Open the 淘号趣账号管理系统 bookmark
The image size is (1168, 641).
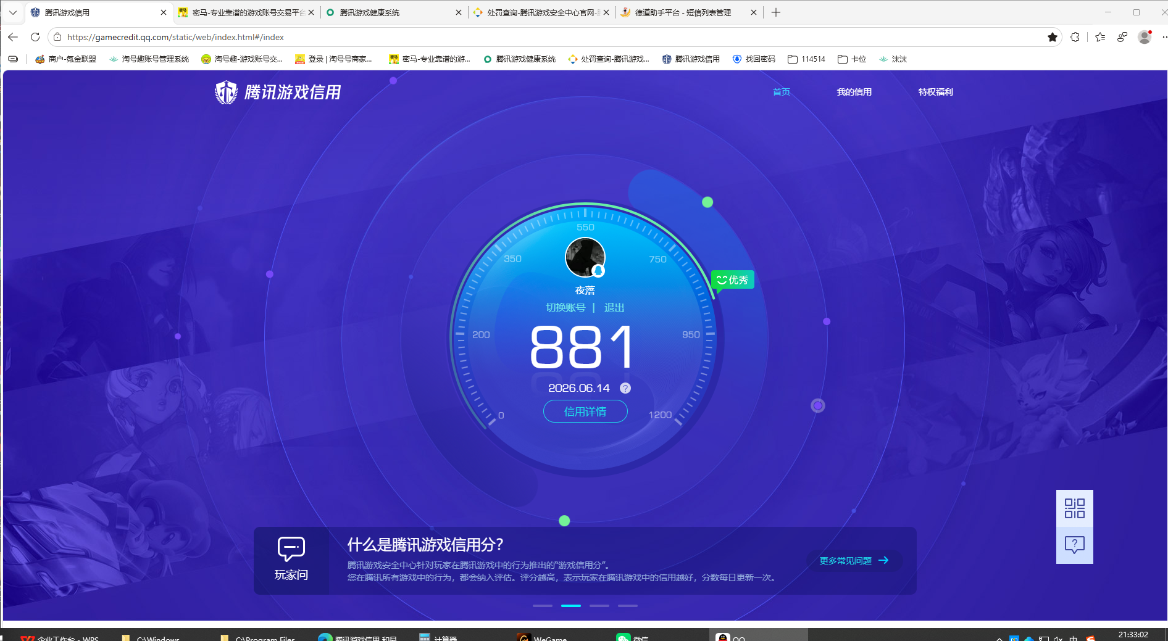pos(149,59)
